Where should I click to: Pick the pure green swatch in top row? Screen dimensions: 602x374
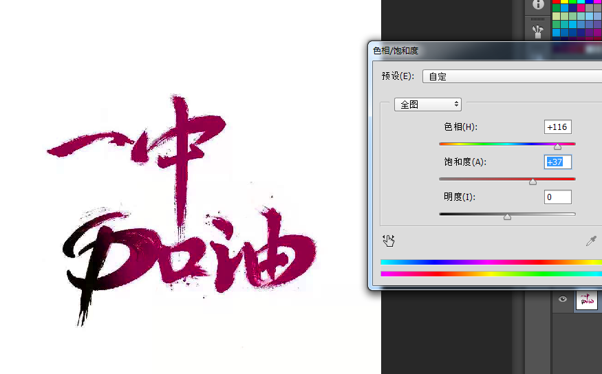(x=573, y=1)
